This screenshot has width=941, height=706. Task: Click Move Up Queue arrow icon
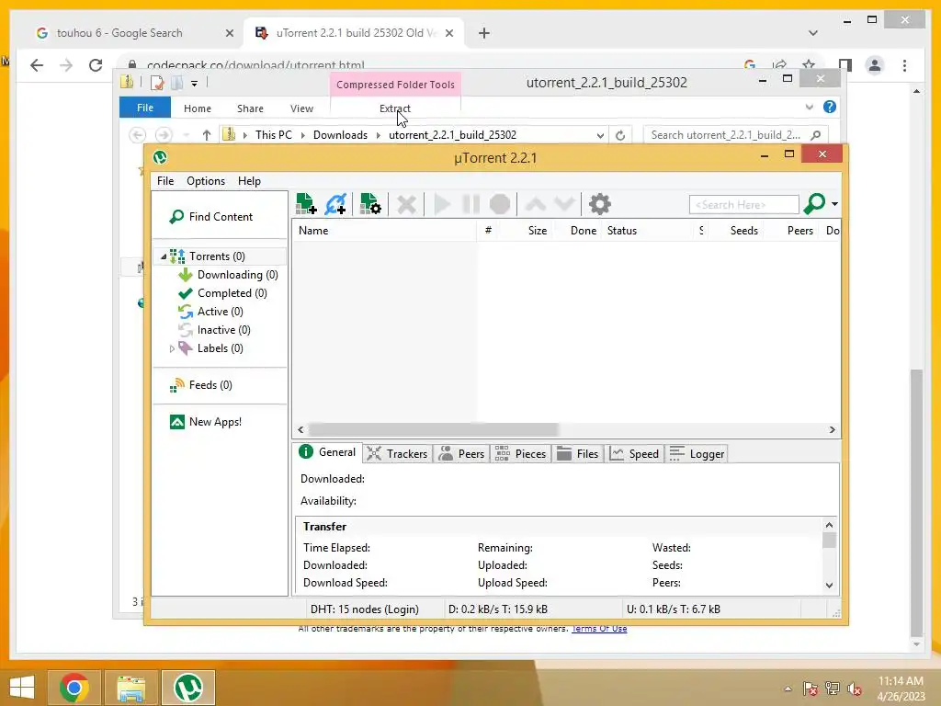536,205
